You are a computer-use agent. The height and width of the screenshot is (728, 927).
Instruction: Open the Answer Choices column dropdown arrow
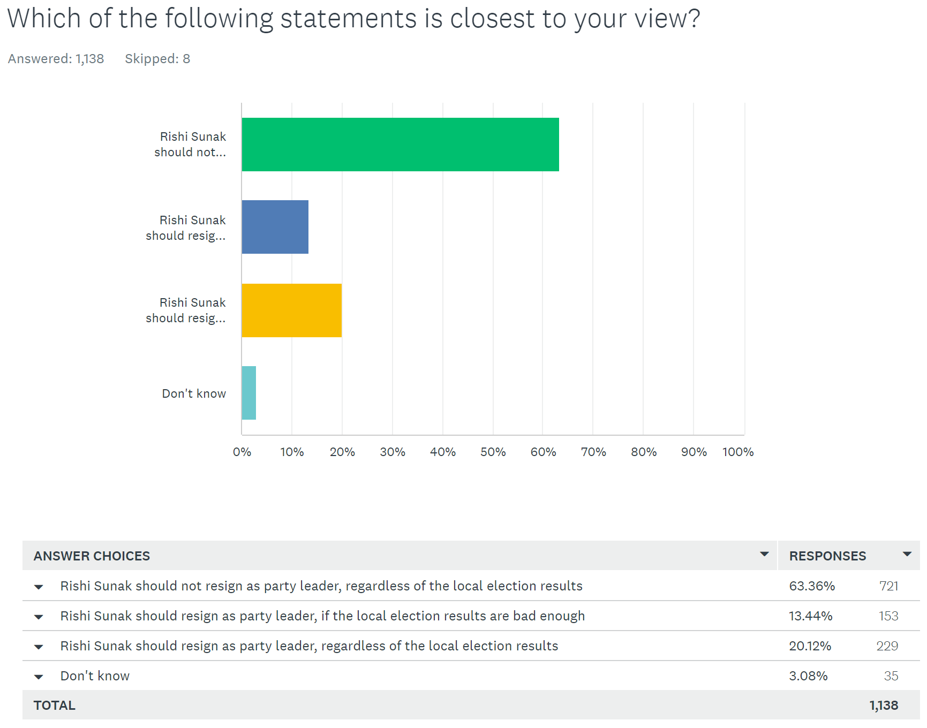tap(764, 554)
